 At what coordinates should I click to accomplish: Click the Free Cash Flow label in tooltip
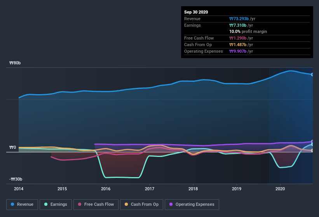point(199,38)
